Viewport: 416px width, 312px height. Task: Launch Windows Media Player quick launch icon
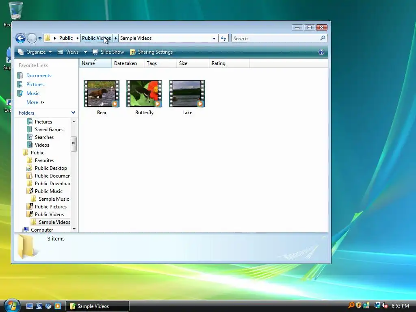click(x=58, y=306)
